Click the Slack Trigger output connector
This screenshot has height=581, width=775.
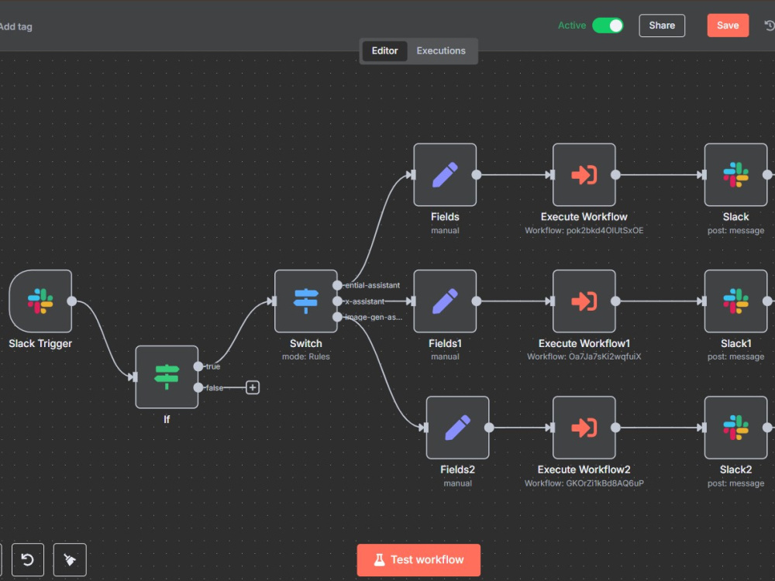point(71,301)
